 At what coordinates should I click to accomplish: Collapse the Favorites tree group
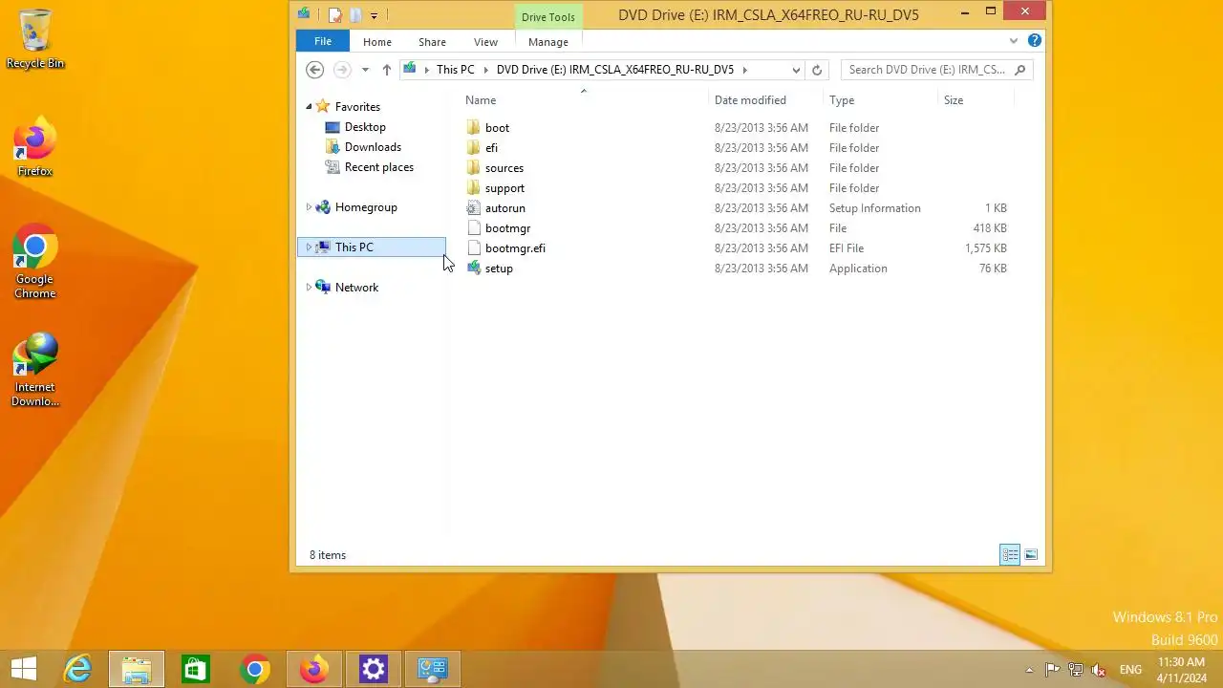[309, 107]
